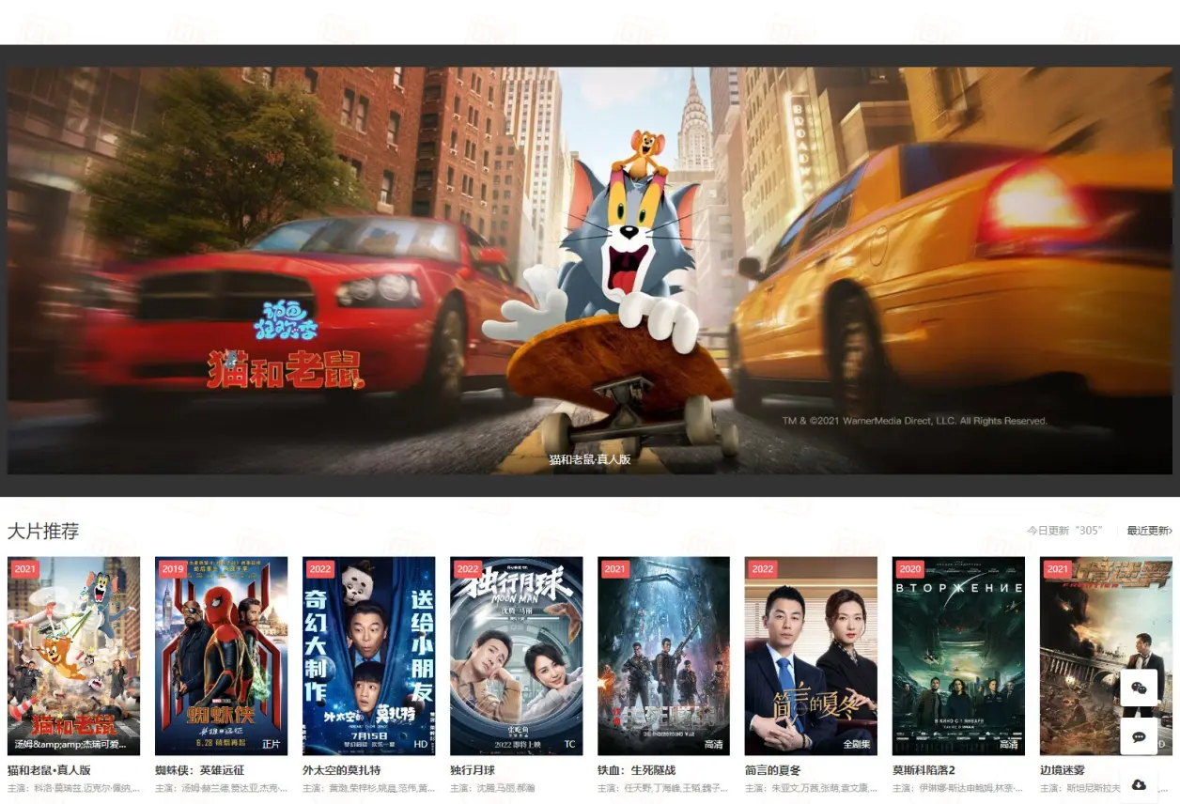
Task: Open 猫和老鼠·真人版 poster thumbnail
Action: coord(73,656)
